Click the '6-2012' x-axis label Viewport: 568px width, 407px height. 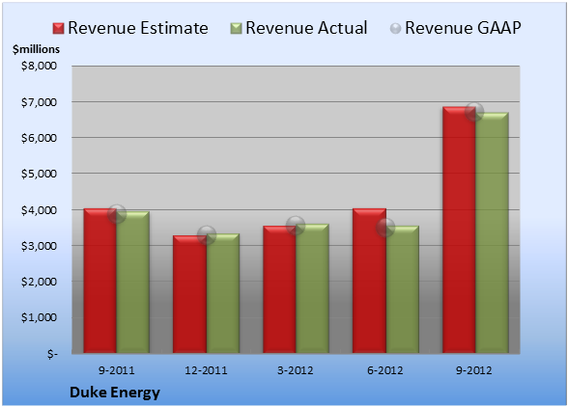(385, 370)
